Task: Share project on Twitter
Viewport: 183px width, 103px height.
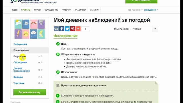Action: (x=67, y=29)
